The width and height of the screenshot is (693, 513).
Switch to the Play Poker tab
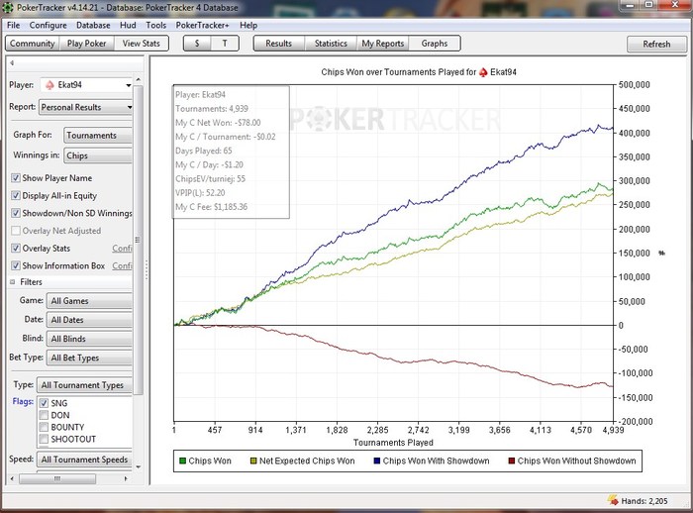(x=87, y=44)
